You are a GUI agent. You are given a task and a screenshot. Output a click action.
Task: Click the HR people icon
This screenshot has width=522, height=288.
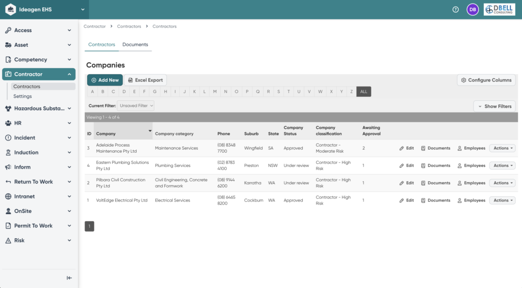(x=8, y=123)
